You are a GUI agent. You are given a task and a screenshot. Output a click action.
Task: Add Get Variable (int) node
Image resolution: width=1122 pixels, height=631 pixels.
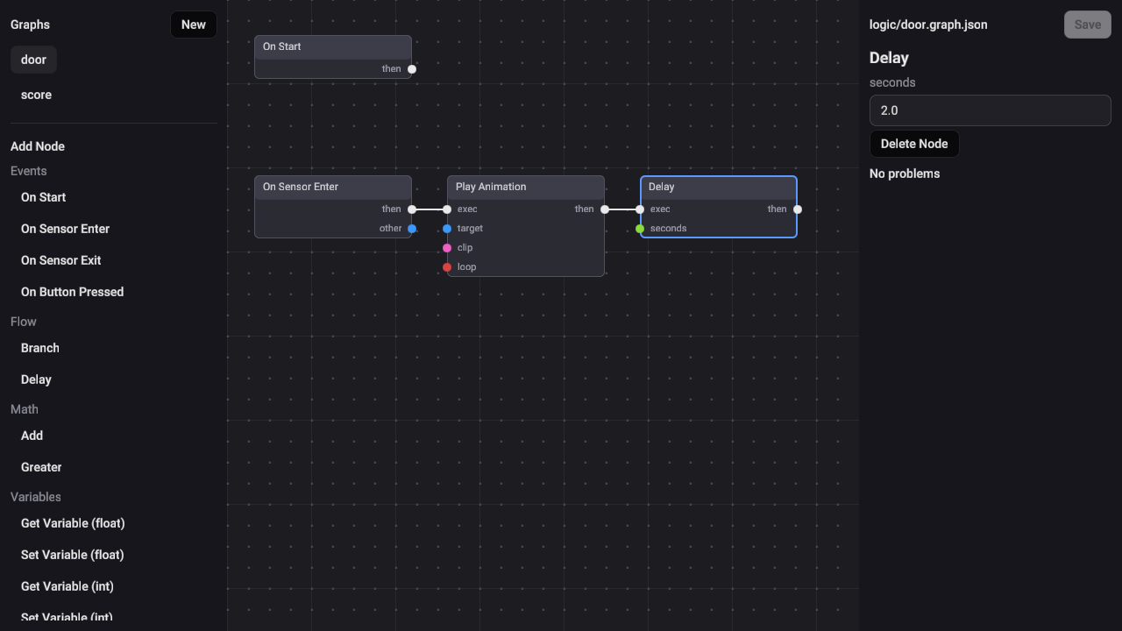pyautogui.click(x=67, y=586)
